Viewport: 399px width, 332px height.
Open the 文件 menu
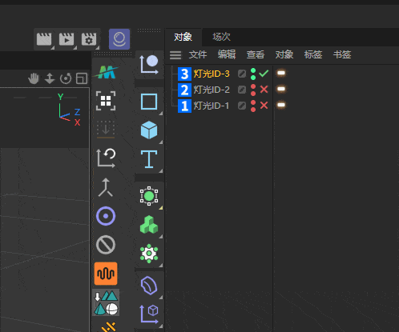click(198, 54)
